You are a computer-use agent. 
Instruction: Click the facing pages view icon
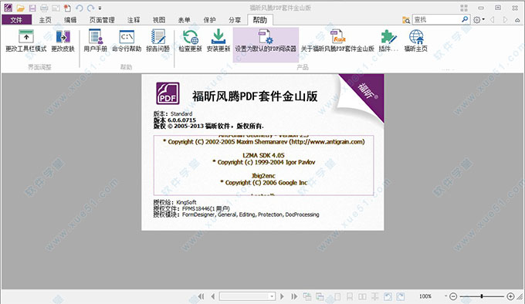pyautogui.click(x=362, y=296)
